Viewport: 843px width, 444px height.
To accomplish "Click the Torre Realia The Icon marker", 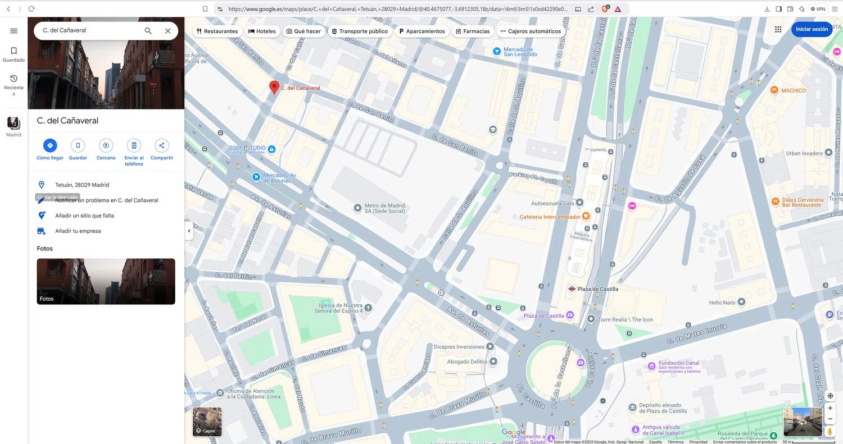I will 591,319.
